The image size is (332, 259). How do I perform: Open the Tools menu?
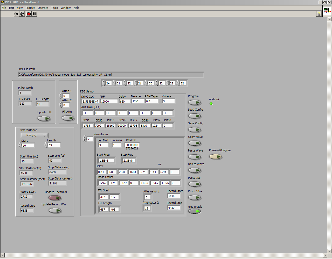tap(54, 8)
